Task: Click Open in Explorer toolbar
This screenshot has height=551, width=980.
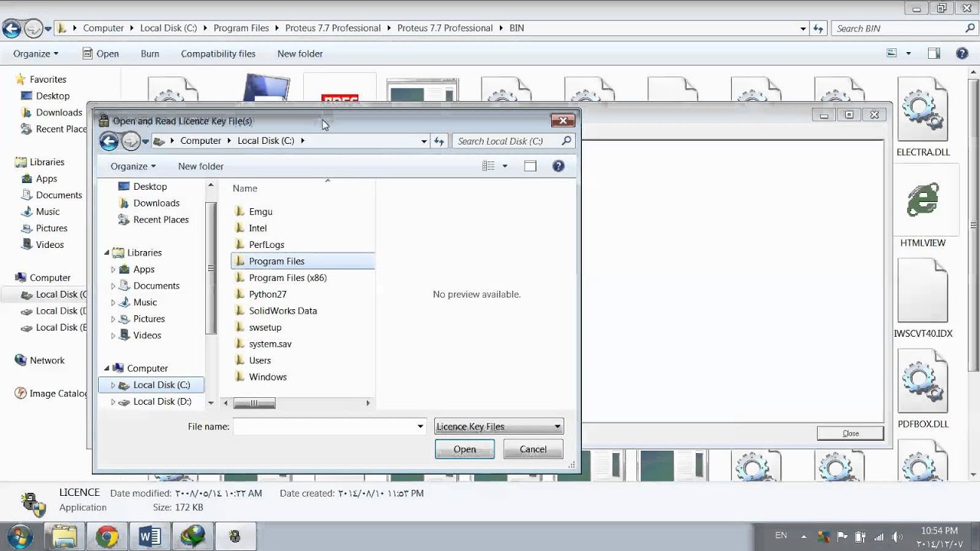Action: click(100, 54)
